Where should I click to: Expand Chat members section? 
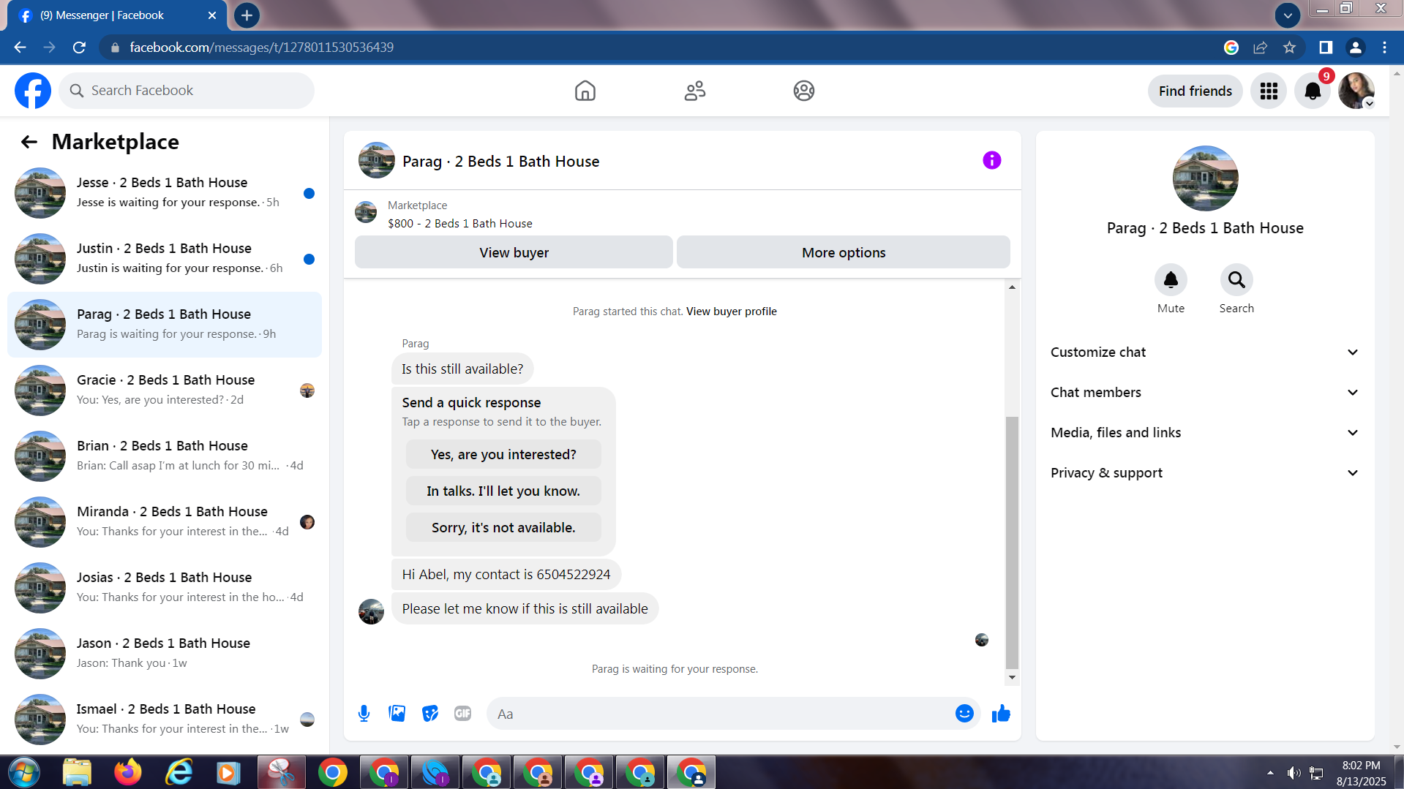pyautogui.click(x=1205, y=393)
